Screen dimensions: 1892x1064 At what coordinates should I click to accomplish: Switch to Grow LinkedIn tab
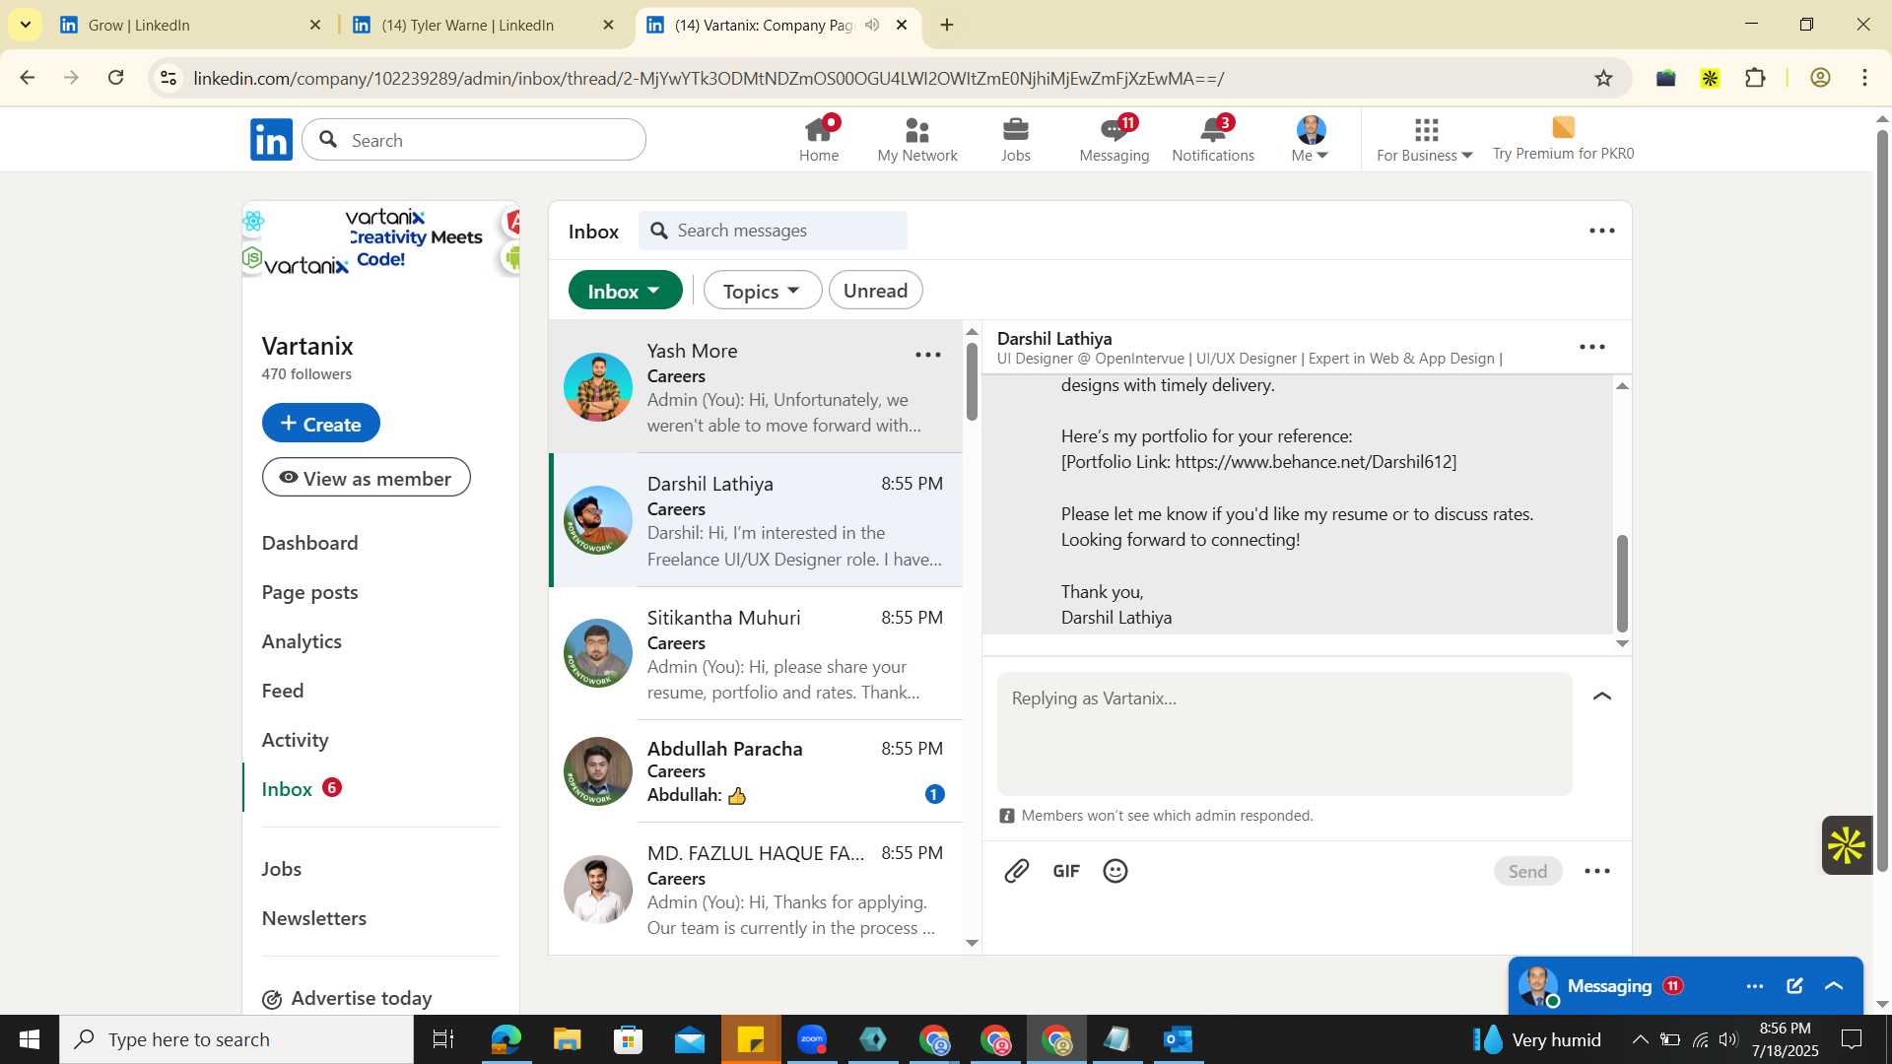[x=189, y=25]
